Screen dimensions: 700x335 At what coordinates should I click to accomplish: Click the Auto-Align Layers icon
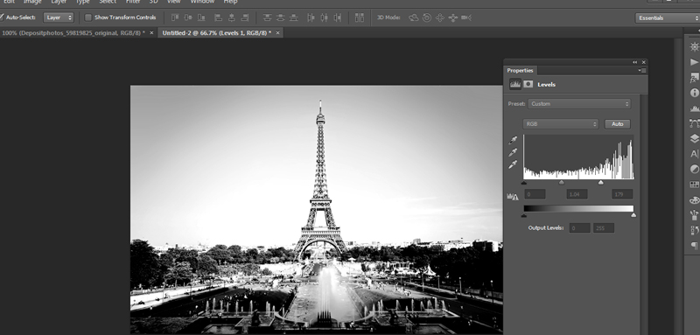[x=360, y=17]
